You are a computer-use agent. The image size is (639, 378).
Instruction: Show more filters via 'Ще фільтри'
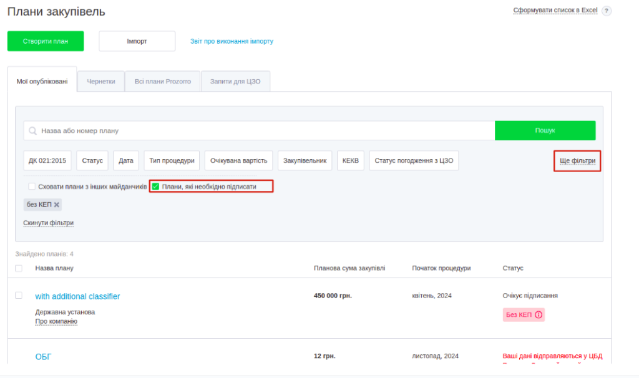577,161
